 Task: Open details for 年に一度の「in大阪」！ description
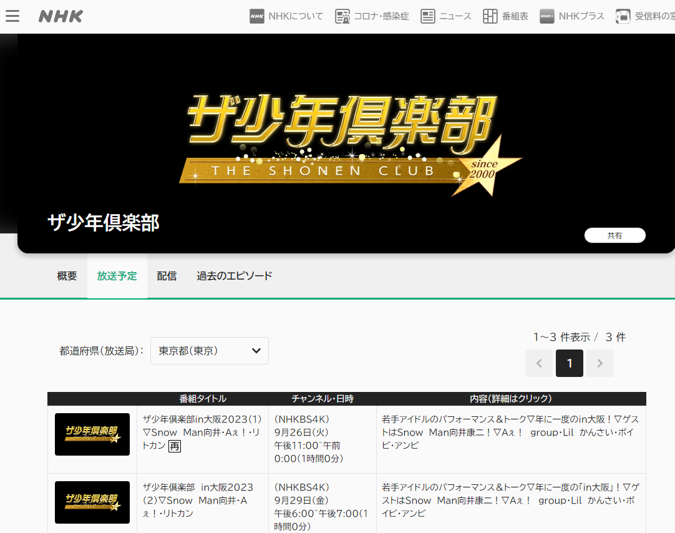(x=510, y=501)
